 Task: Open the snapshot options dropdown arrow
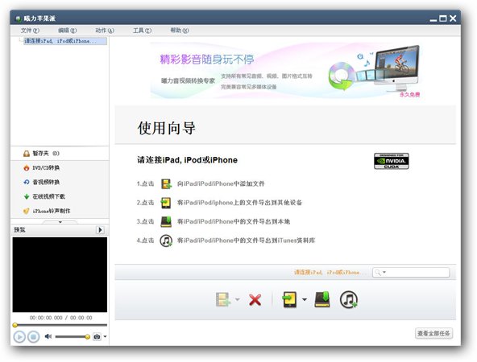pyautogui.click(x=105, y=336)
